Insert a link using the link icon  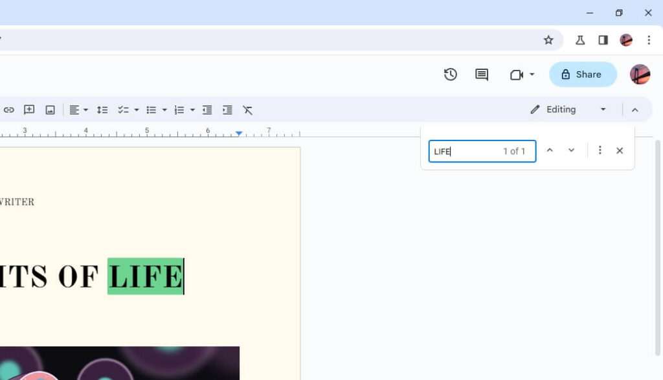click(9, 109)
